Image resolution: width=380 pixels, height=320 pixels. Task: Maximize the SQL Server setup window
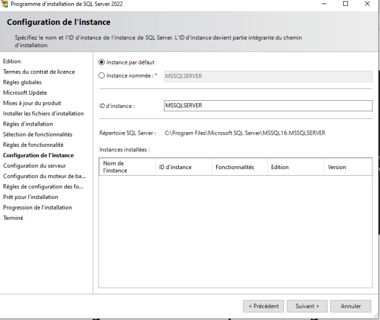coord(346,4)
